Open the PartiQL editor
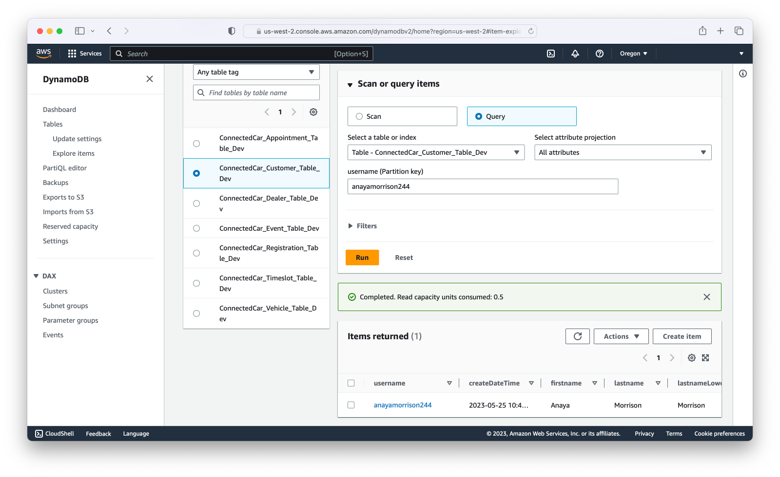This screenshot has height=477, width=780. [65, 168]
